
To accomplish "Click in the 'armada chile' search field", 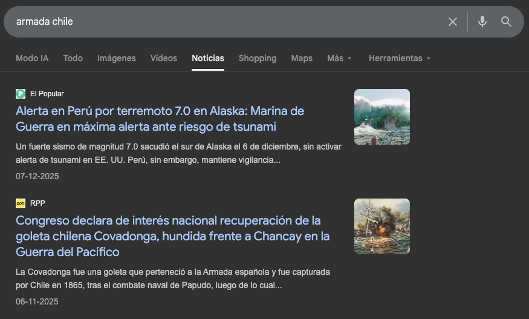I will tap(224, 22).
